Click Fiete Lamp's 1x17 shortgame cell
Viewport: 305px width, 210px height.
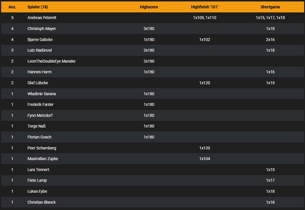click(x=270, y=180)
